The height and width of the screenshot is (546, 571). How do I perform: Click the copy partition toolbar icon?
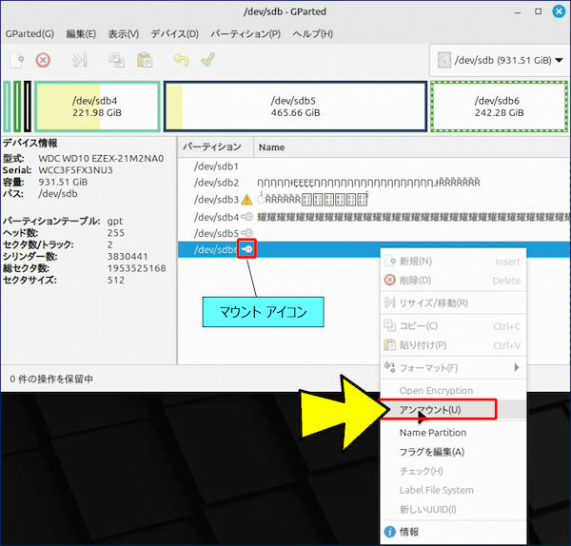pos(116,60)
